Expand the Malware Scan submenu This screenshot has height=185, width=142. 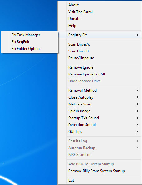point(100,104)
